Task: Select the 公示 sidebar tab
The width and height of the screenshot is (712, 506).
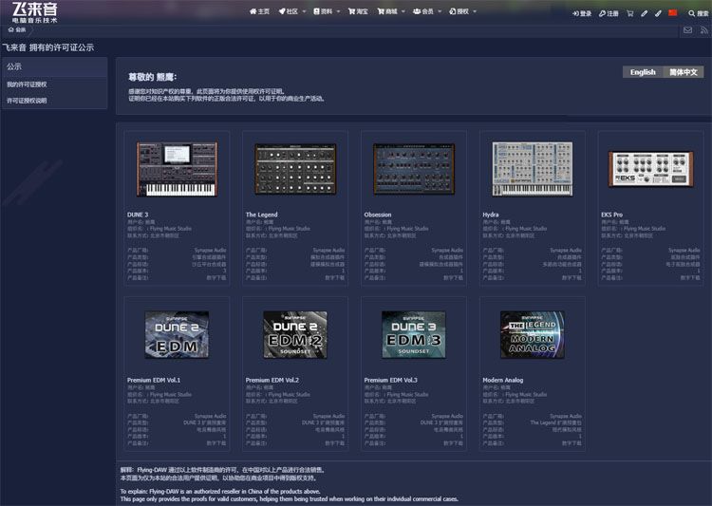Action: [x=54, y=66]
